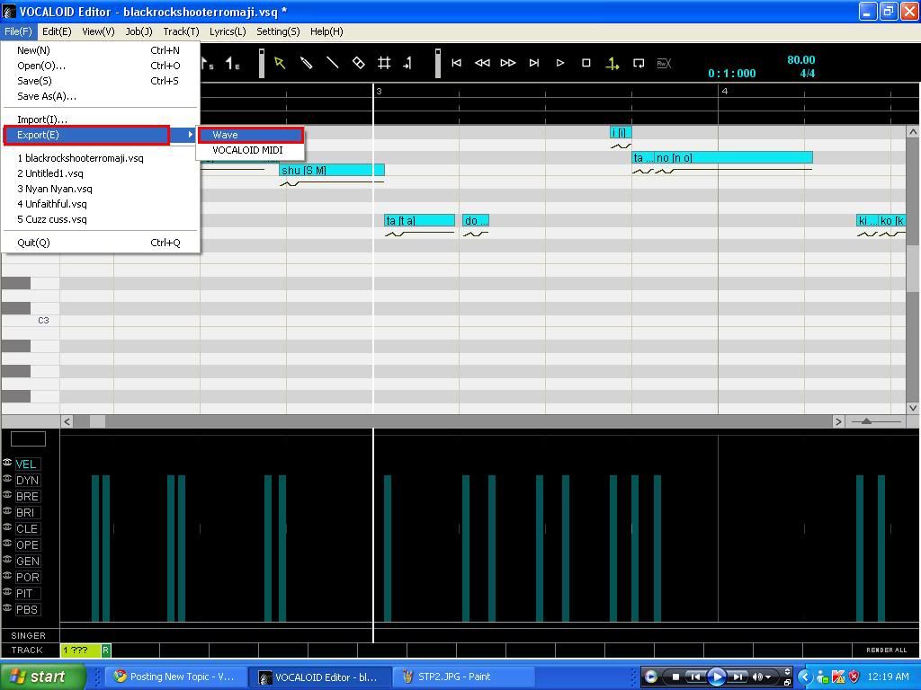Toggle the eye icon beside DYN
Image resolution: width=921 pixels, height=690 pixels.
(x=7, y=479)
